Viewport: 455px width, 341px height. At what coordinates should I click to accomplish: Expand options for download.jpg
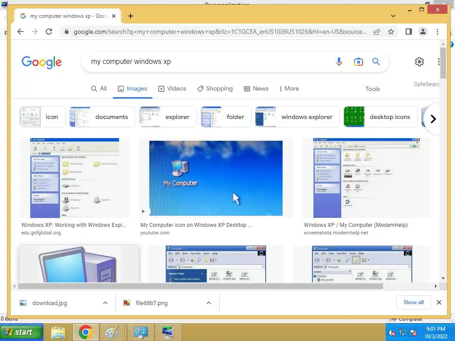pos(105,303)
